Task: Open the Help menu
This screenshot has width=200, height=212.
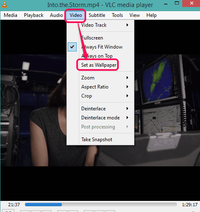Action: click(151, 15)
